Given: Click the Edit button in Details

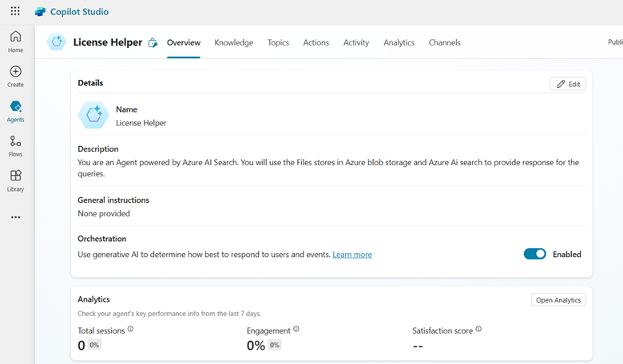Looking at the screenshot, I should 567,84.
